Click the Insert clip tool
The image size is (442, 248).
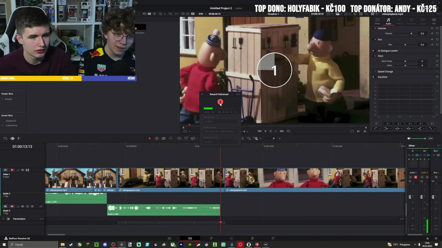[x=179, y=138]
